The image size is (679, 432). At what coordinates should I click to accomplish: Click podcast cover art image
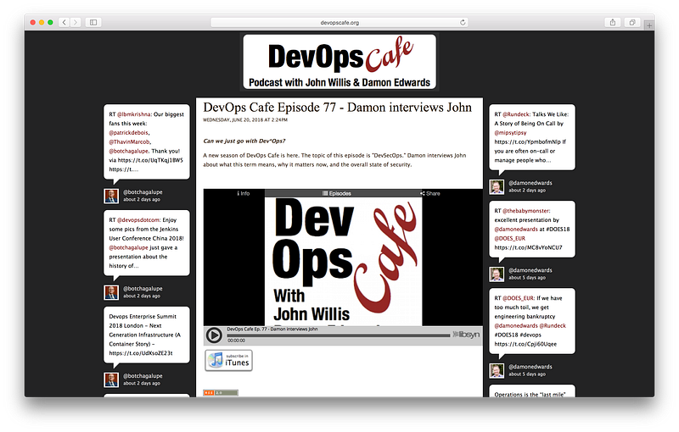tap(343, 262)
